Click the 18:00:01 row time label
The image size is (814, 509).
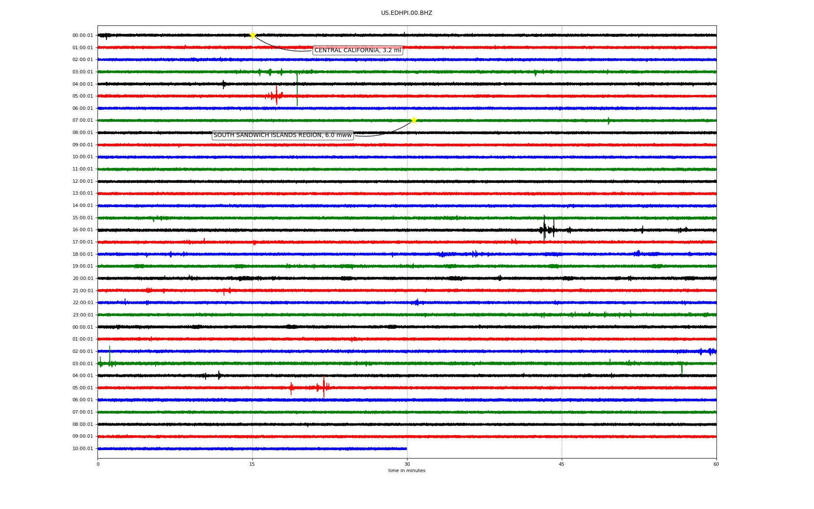83,255
